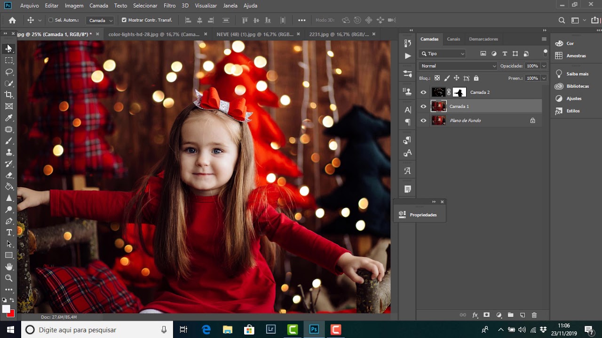Select the Hand tool
This screenshot has width=602, height=338.
coord(9,267)
